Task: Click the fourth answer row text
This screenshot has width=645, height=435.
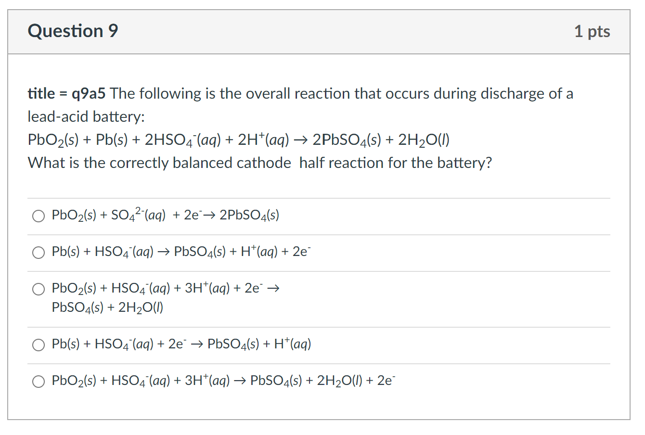Action: tap(181, 345)
